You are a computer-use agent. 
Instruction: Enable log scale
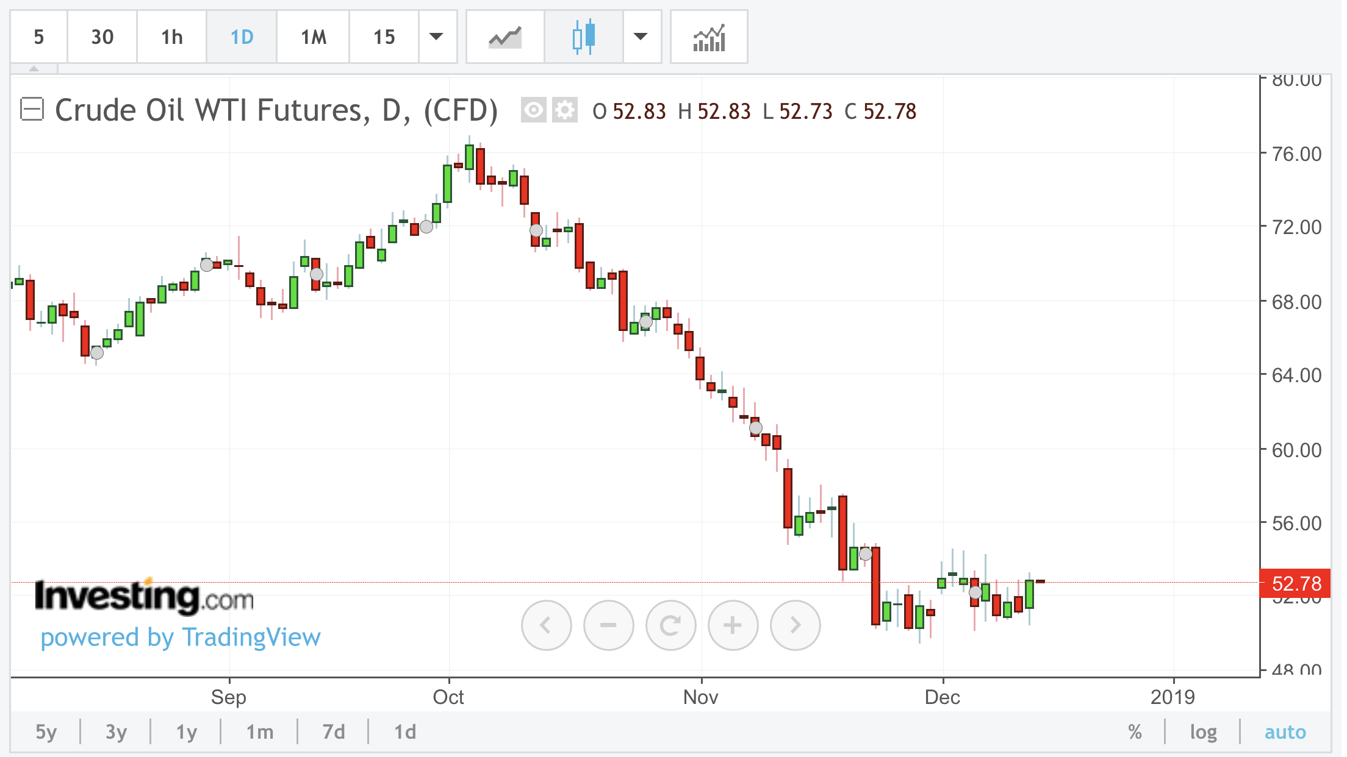tap(1203, 731)
